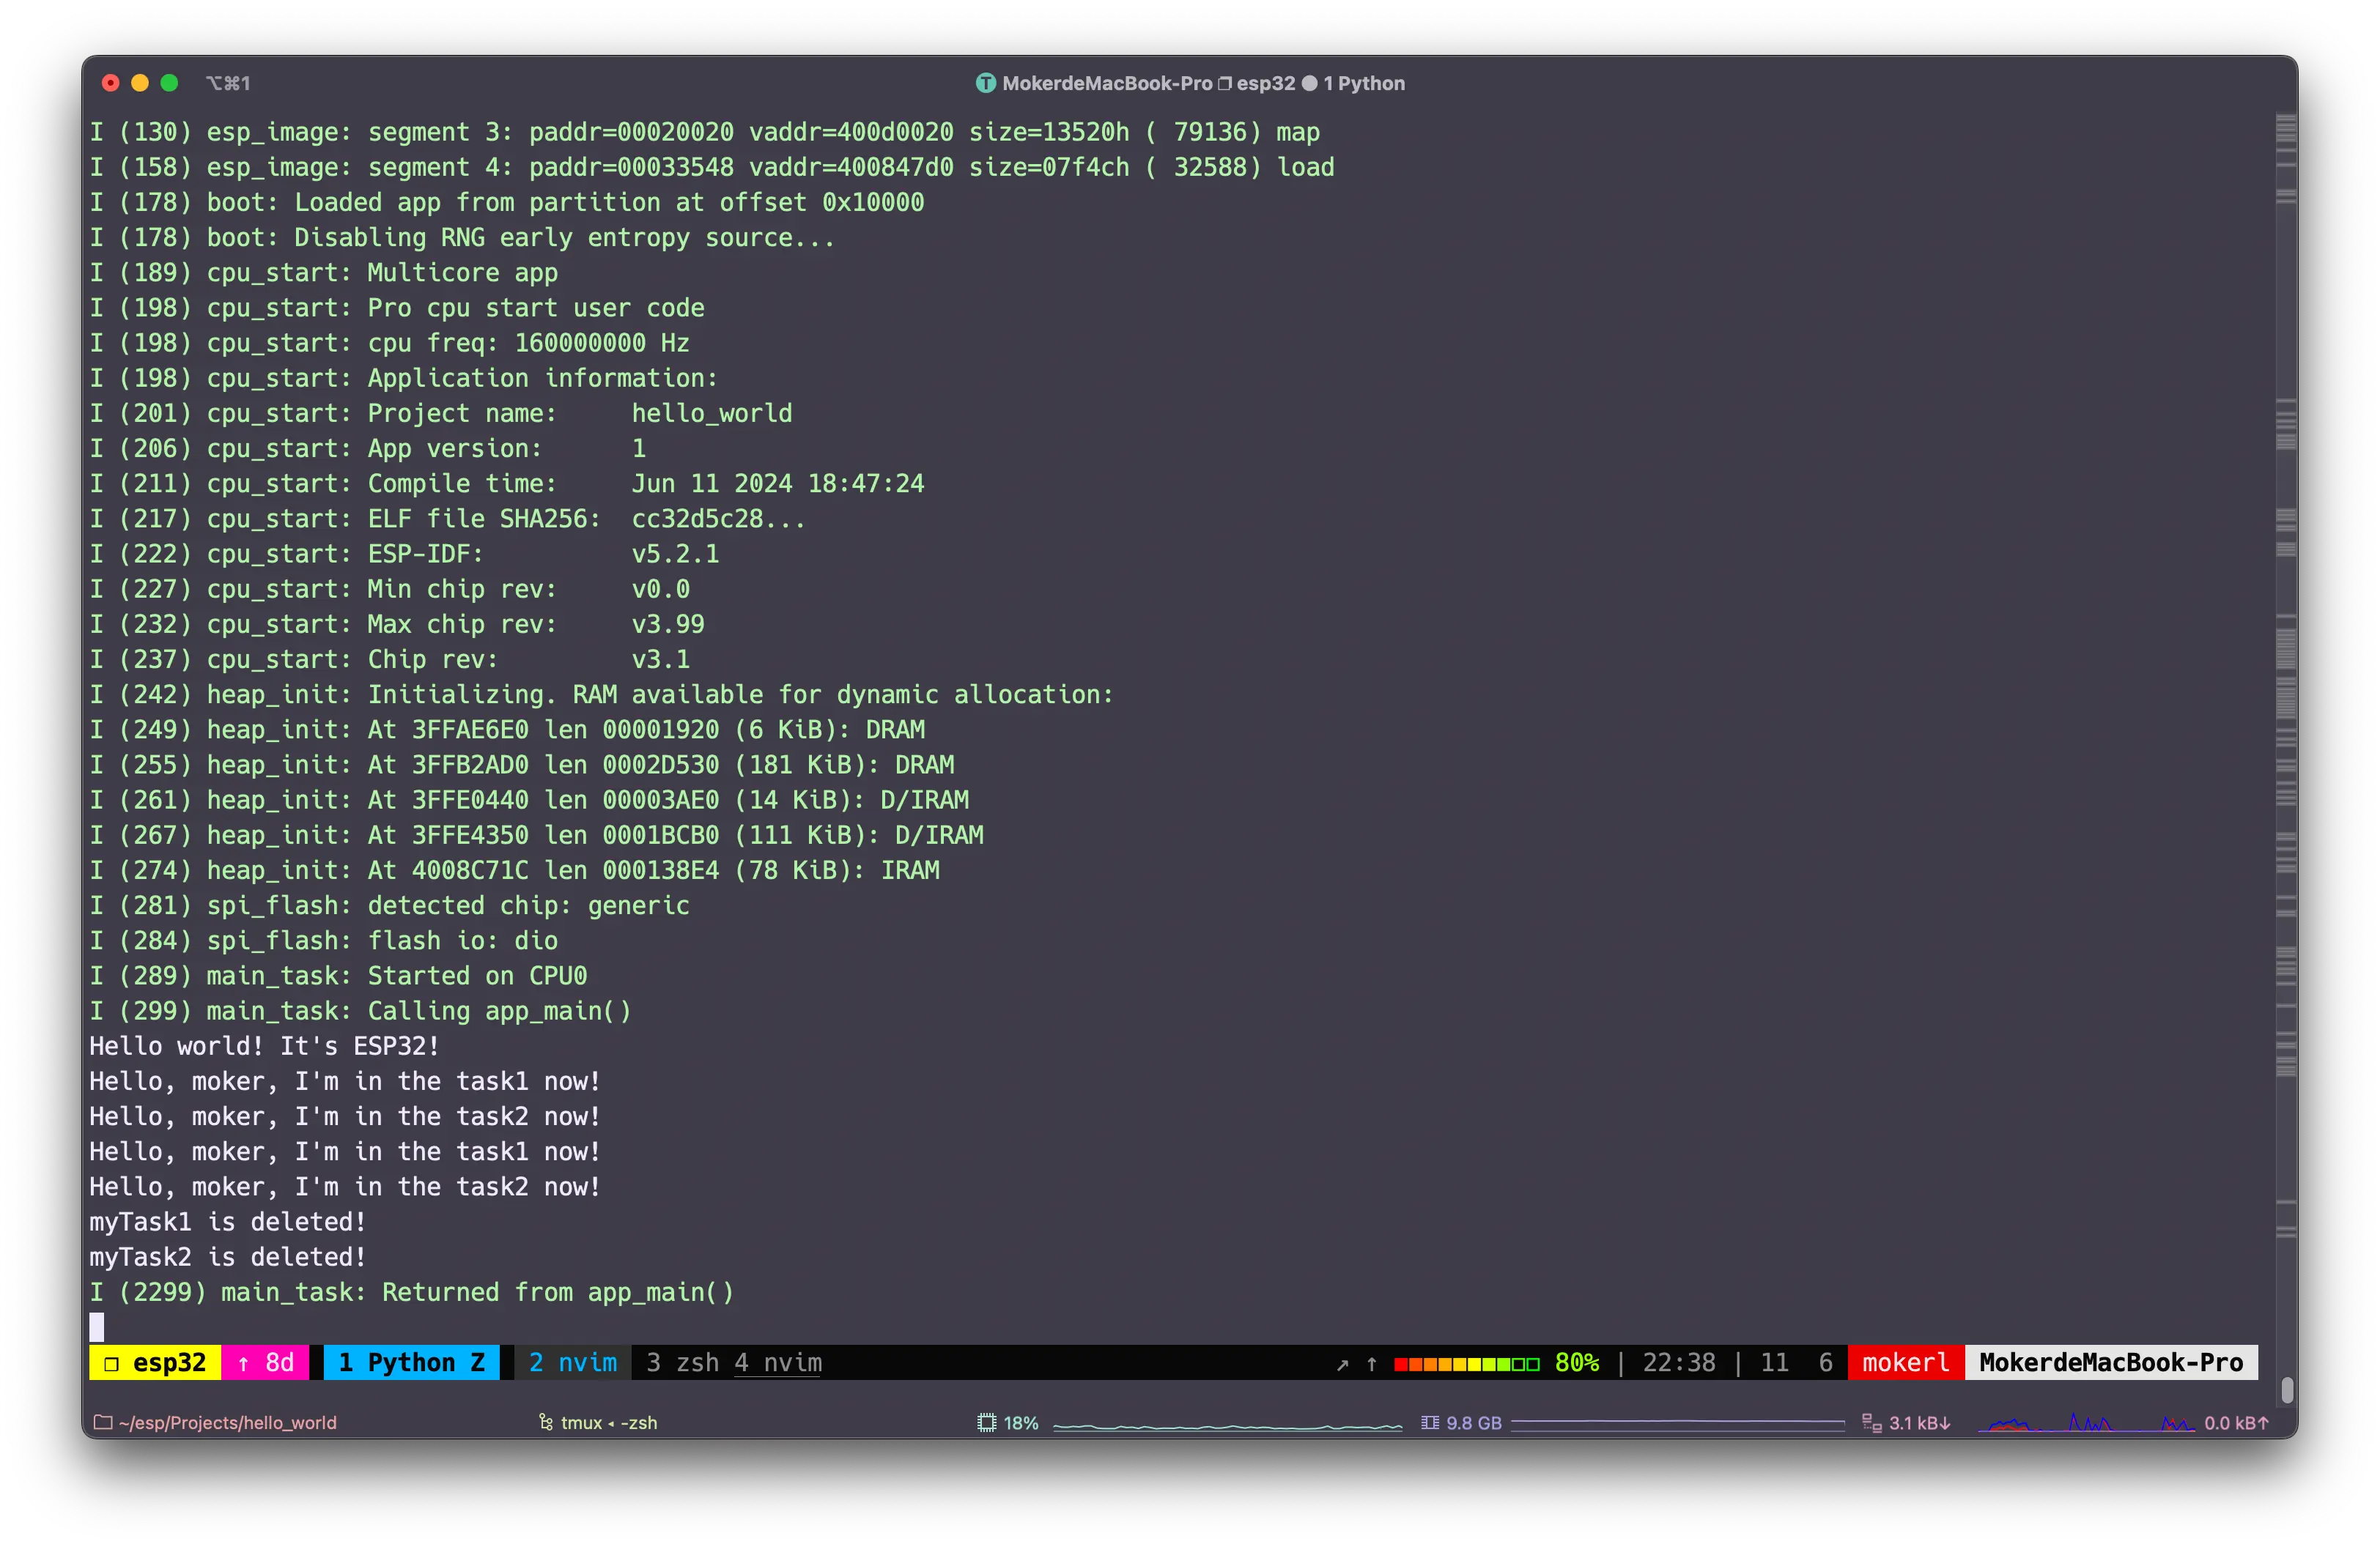Click the 'Project name: hello_world' line

click(x=441, y=414)
